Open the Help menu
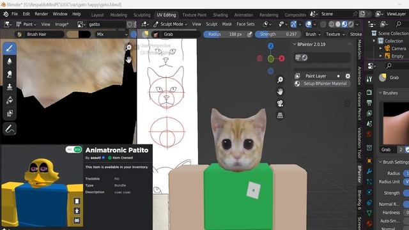The height and width of the screenshot is (230, 409). [77, 14]
